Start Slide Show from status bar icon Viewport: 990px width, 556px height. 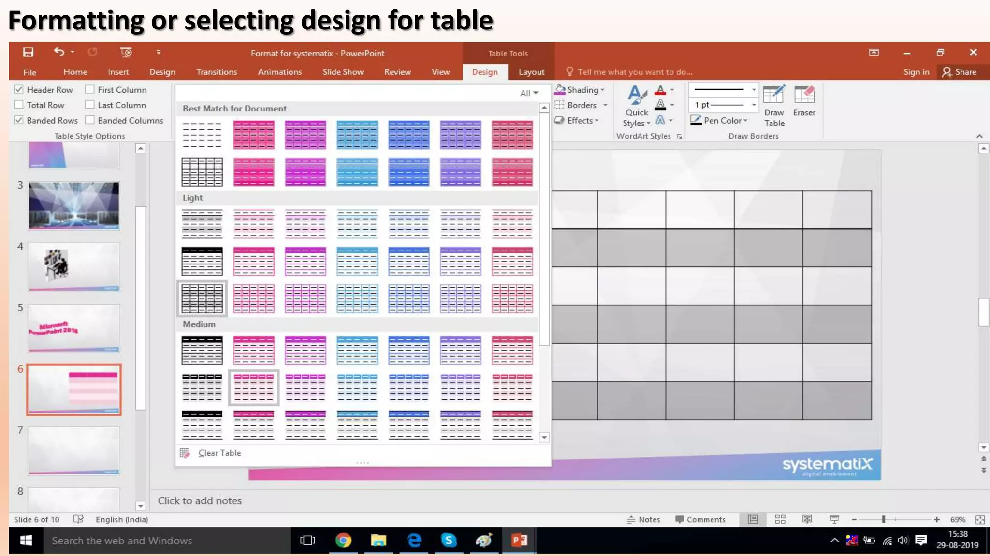(x=834, y=519)
